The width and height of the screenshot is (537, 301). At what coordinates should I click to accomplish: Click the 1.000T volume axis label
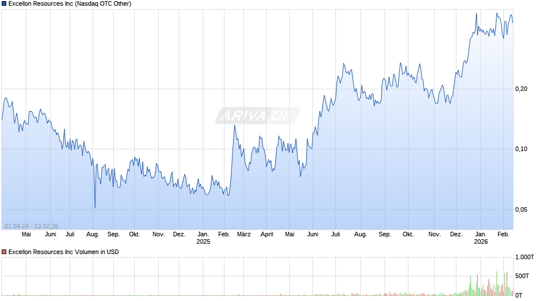click(x=524, y=257)
